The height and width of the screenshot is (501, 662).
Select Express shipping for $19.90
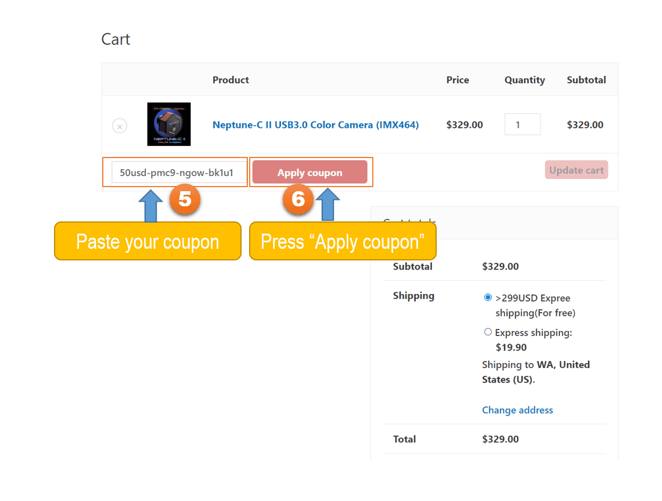click(488, 331)
